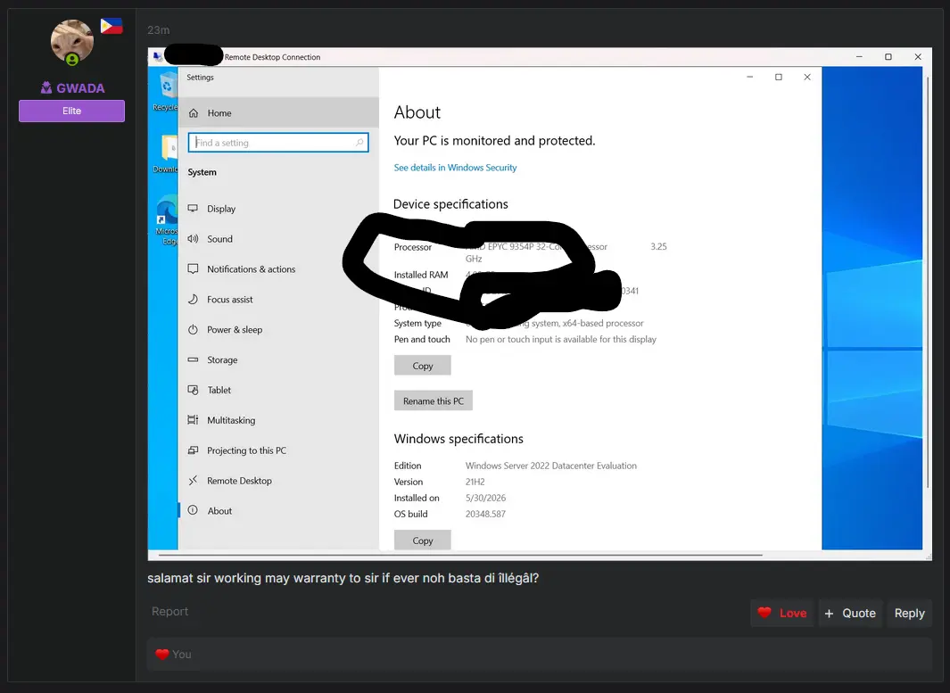This screenshot has height=693, width=950.
Task: Click the Tablet icon
Action: [193, 390]
